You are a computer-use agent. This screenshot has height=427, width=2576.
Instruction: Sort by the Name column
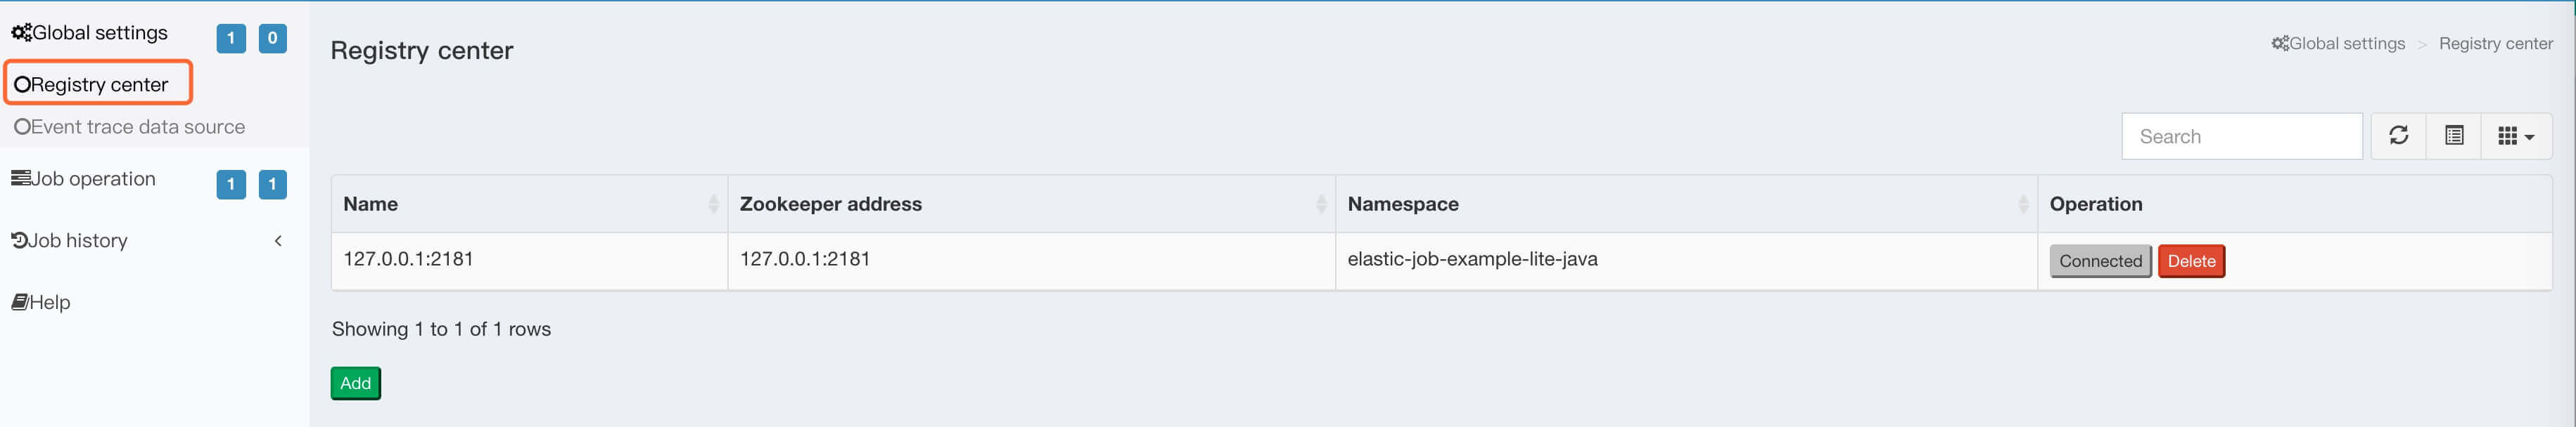point(713,204)
